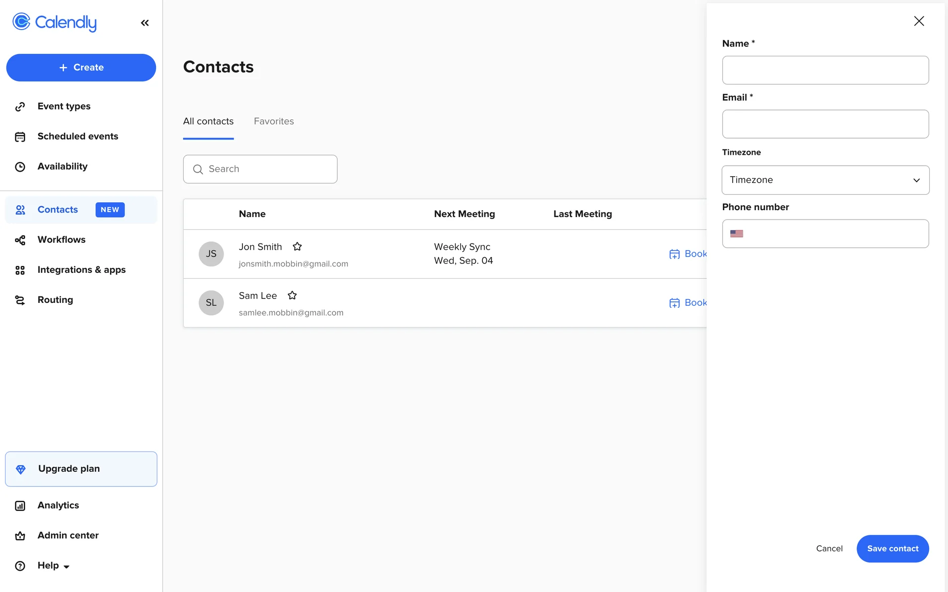
Task: Cancel the new contact form
Action: [829, 549]
